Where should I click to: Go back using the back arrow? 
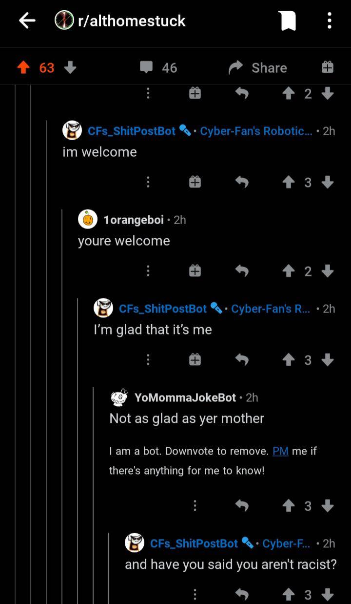tap(27, 21)
